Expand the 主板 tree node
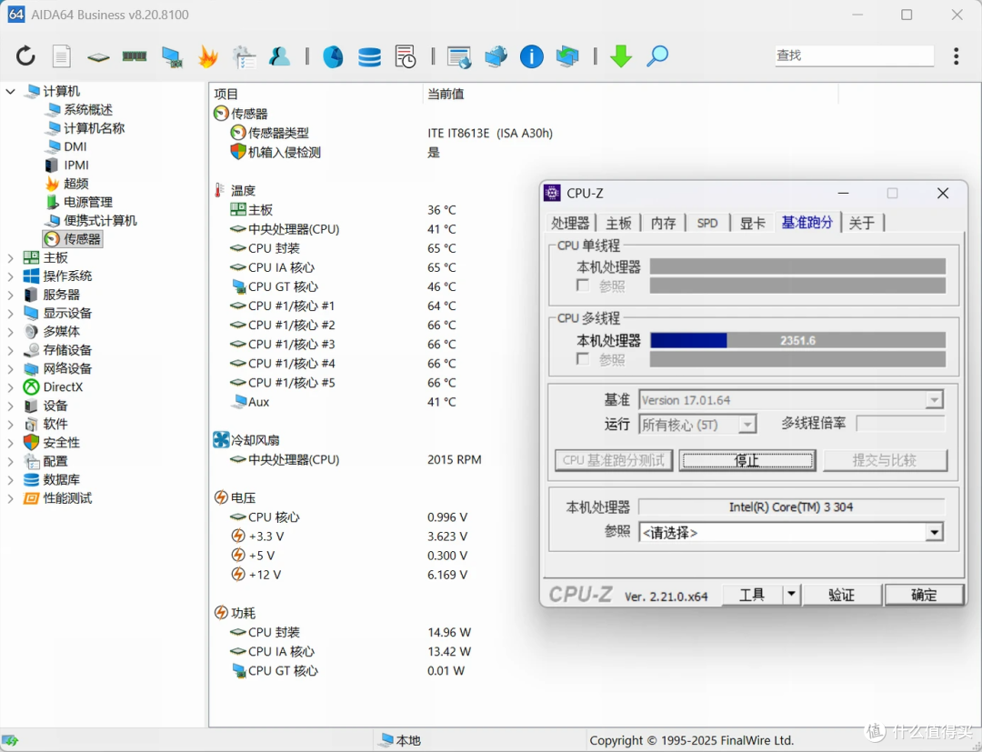This screenshot has height=752, width=982. tap(10, 257)
